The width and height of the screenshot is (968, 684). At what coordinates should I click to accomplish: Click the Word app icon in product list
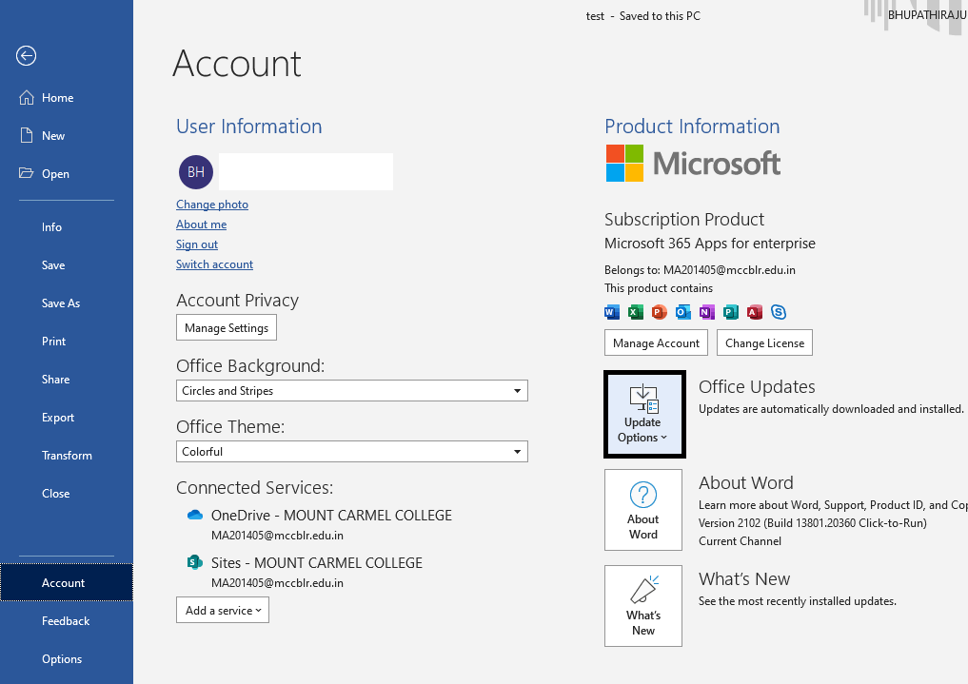coord(612,312)
